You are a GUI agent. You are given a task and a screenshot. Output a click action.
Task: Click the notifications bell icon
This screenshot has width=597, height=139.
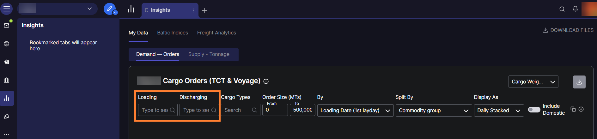click(575, 9)
